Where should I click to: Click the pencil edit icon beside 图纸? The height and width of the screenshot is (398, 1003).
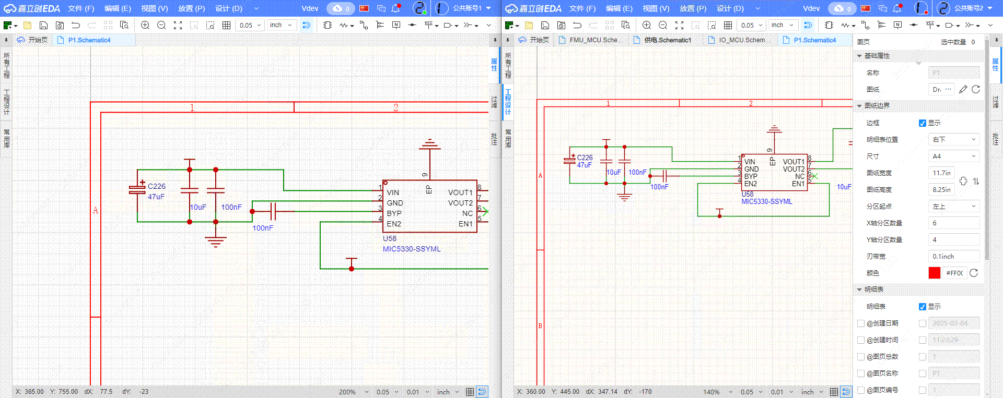pyautogui.click(x=963, y=90)
